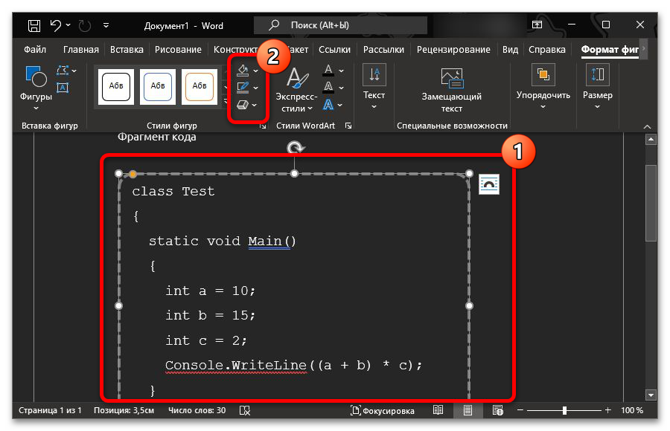Open the Shape Outline dropdown arrow
670x431 pixels.
pyautogui.click(x=255, y=88)
